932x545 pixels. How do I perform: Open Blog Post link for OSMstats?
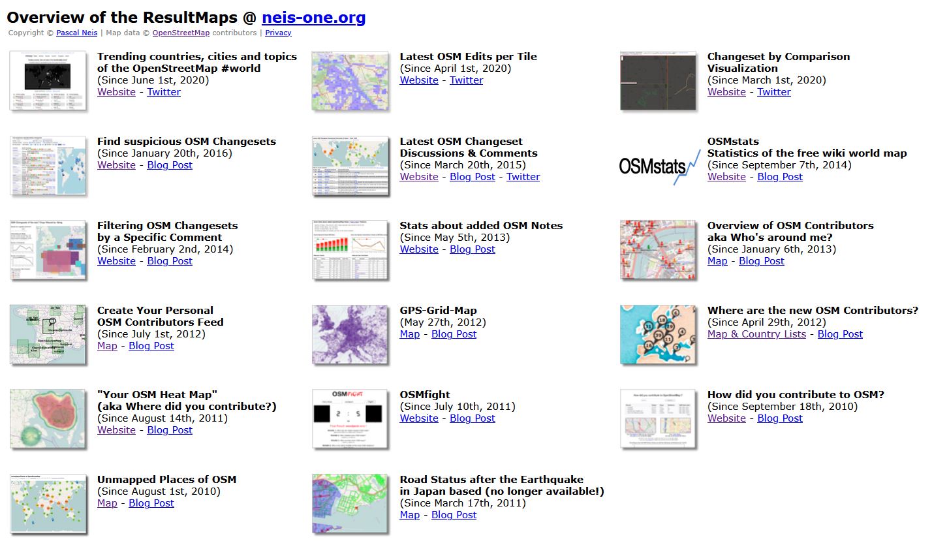[780, 177]
